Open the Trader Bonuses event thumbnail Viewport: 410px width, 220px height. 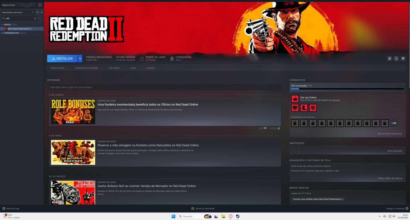pos(73,192)
